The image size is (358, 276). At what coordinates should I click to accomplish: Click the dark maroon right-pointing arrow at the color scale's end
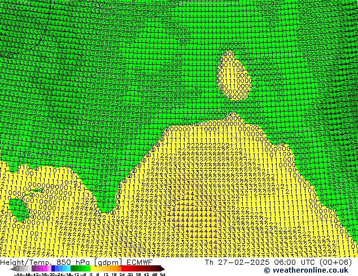[x=163, y=269]
